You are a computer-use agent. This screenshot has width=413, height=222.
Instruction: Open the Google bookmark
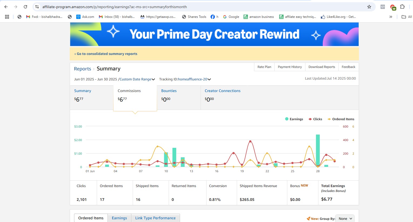point(231,17)
